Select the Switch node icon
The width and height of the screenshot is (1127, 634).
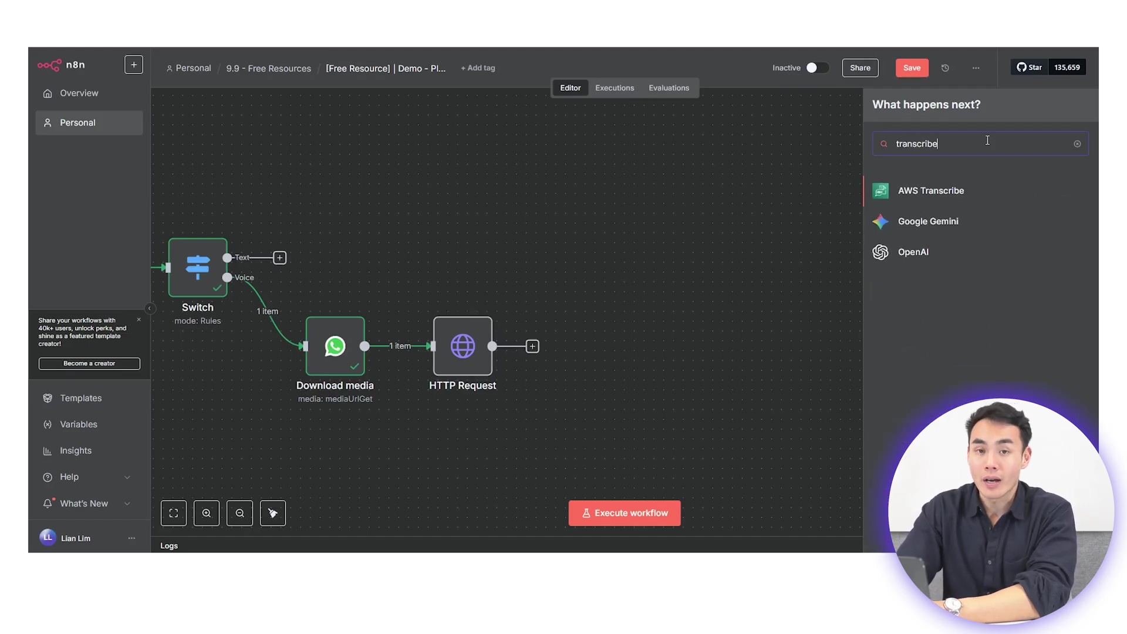click(198, 267)
